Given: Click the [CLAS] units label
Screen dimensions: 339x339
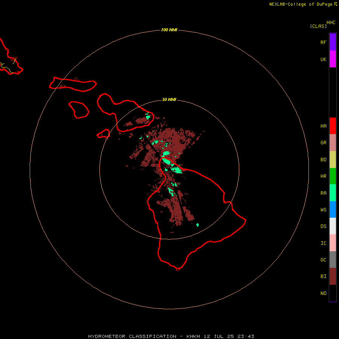Looking at the screenshot, I should point(318,26).
